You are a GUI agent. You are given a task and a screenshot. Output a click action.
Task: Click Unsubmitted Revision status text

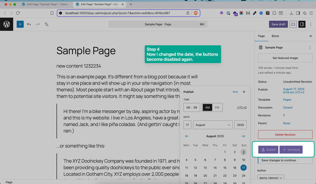pyautogui.click(x=297, y=82)
